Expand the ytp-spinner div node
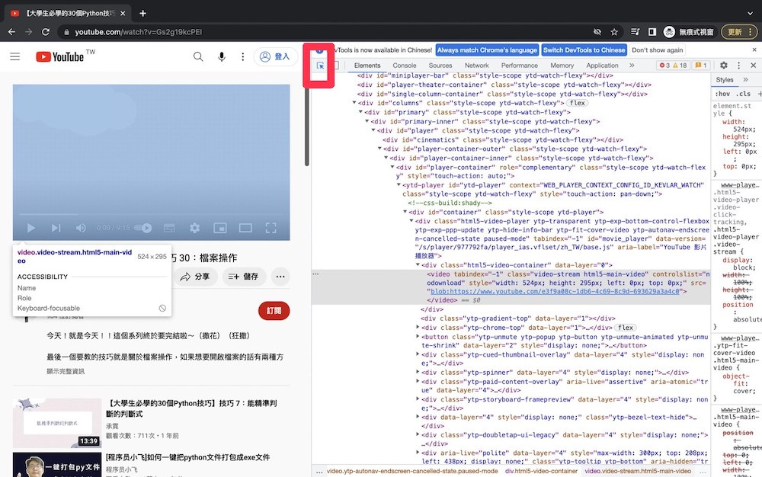 418,373
